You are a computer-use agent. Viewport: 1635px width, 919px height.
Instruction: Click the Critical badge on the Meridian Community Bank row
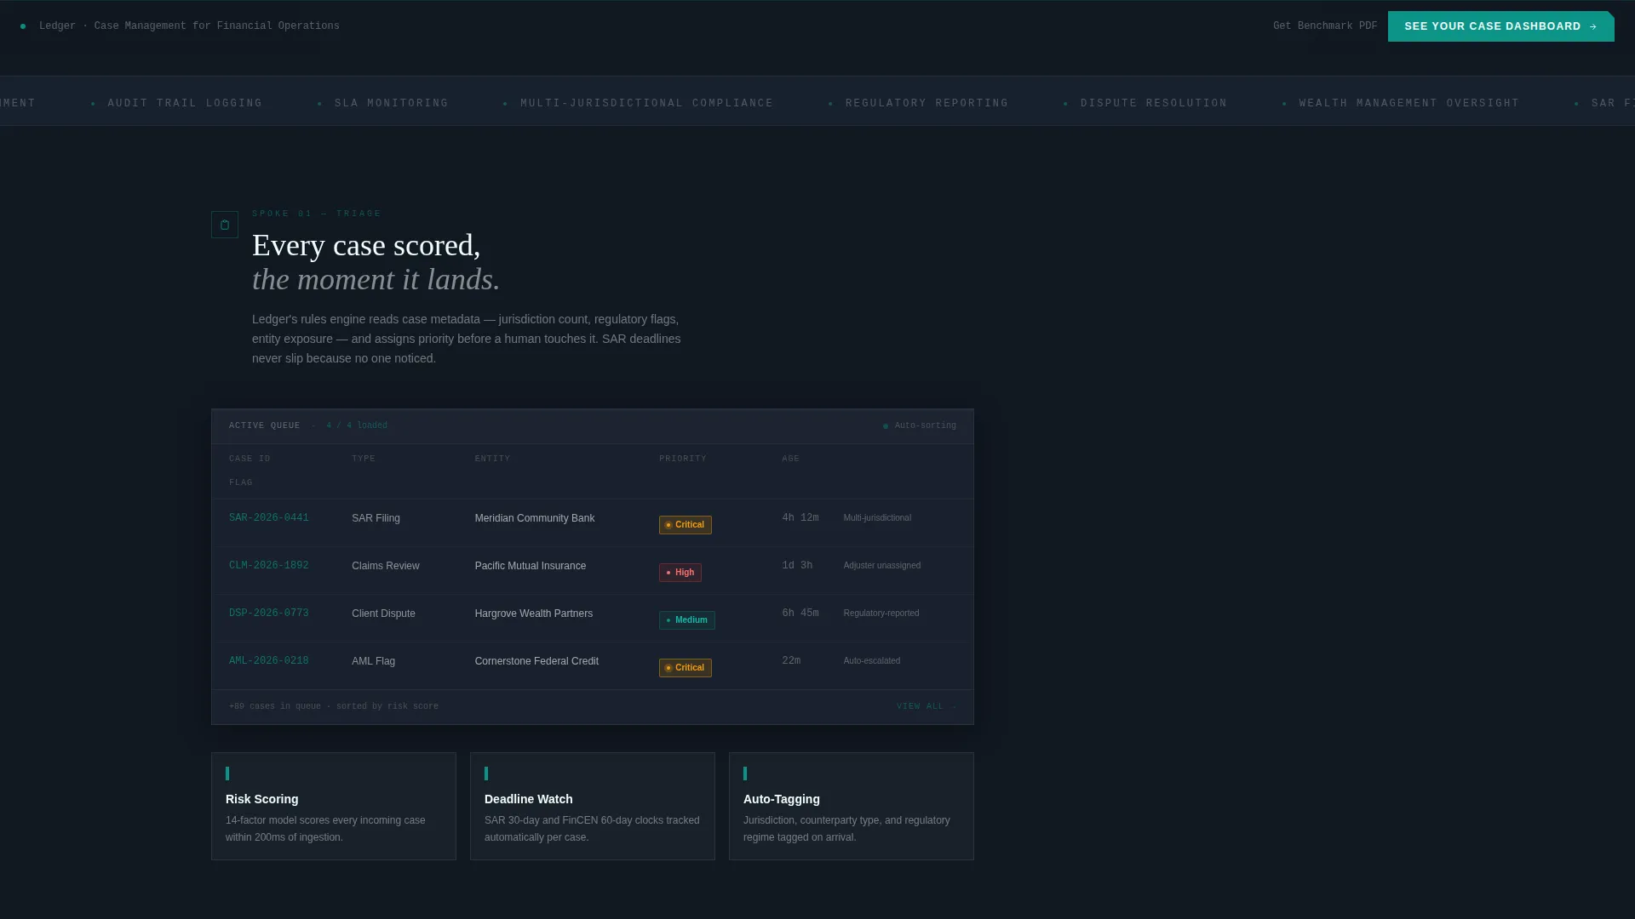(686, 525)
